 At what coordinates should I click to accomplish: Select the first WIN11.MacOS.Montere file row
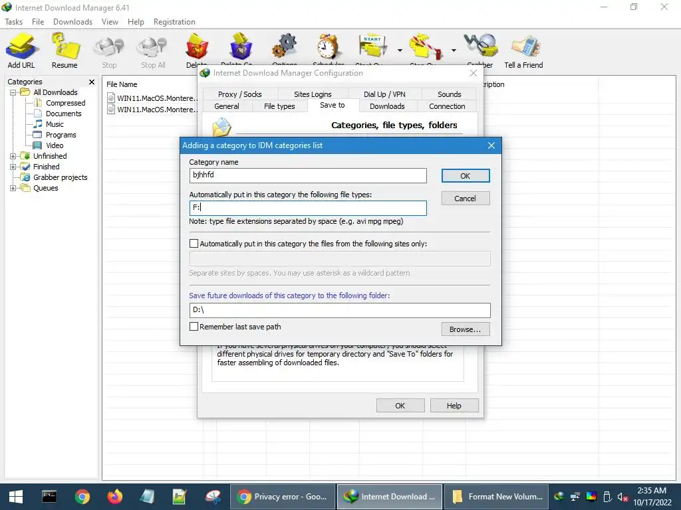152,98
